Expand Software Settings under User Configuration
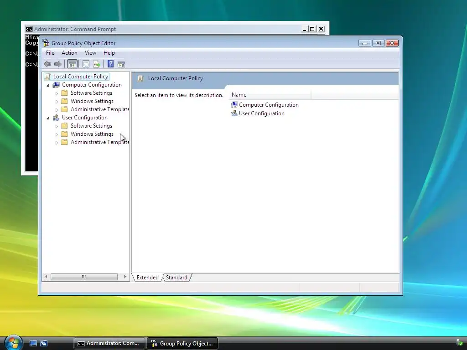The image size is (467, 350). click(57, 126)
